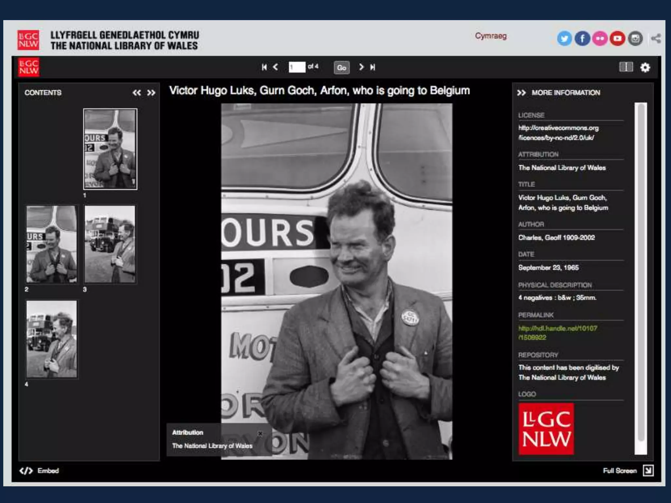Viewport: 671px width, 503px height.
Task: Toggle two-page view mode icon
Action: [626, 67]
